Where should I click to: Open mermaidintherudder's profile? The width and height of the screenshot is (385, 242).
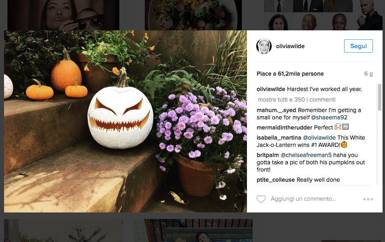coord(284,127)
